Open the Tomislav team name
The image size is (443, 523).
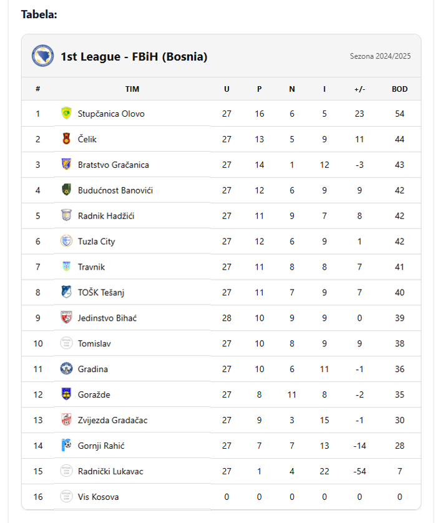pos(94,343)
